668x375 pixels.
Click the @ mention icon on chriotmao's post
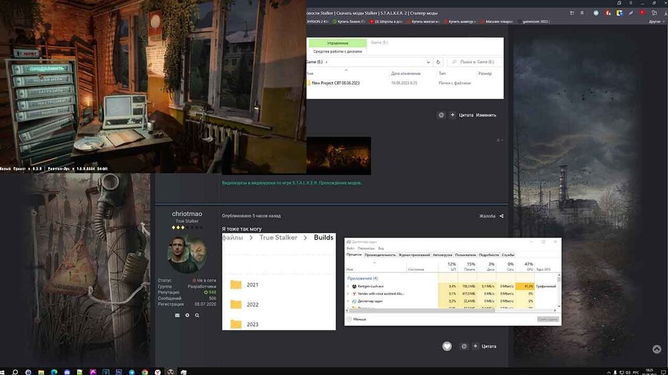pyautogui.click(x=464, y=346)
